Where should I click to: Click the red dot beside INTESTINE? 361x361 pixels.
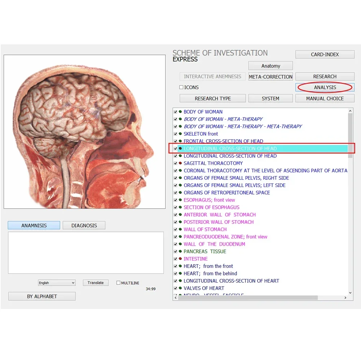tap(180, 258)
